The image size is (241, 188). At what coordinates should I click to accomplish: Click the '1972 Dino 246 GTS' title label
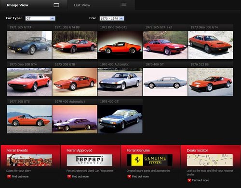tap(114, 27)
